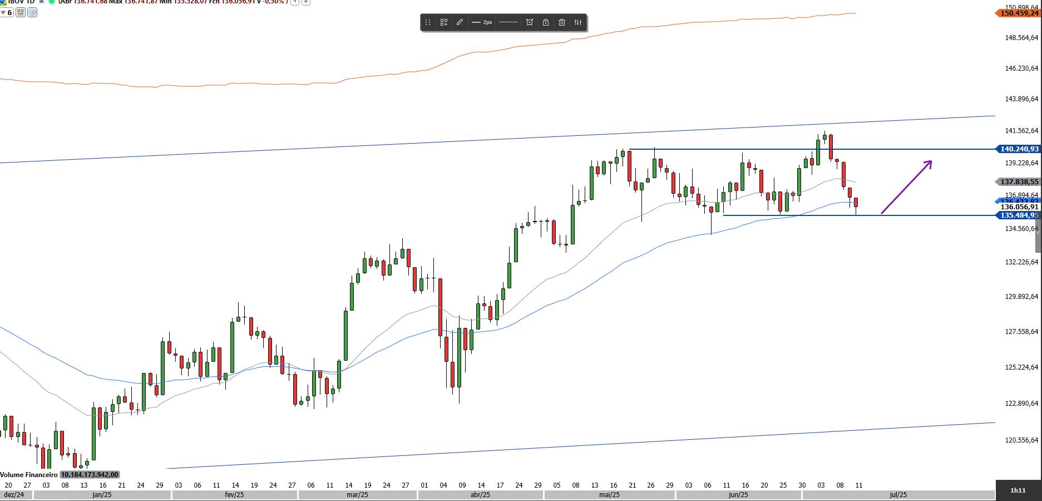Click price scale value 141.562,64
This screenshot has width=1042, height=501.
pos(1021,131)
